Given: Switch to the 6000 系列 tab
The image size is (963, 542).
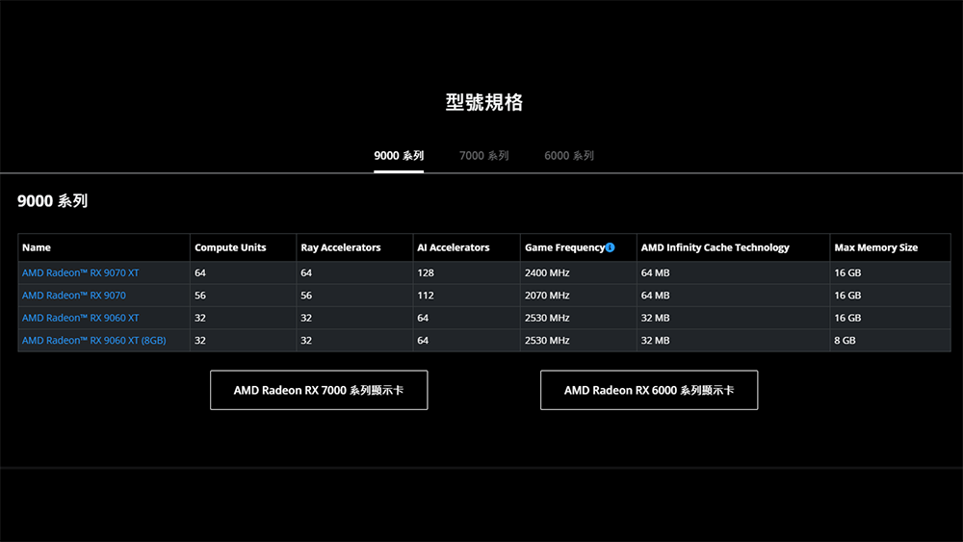Looking at the screenshot, I should 569,155.
